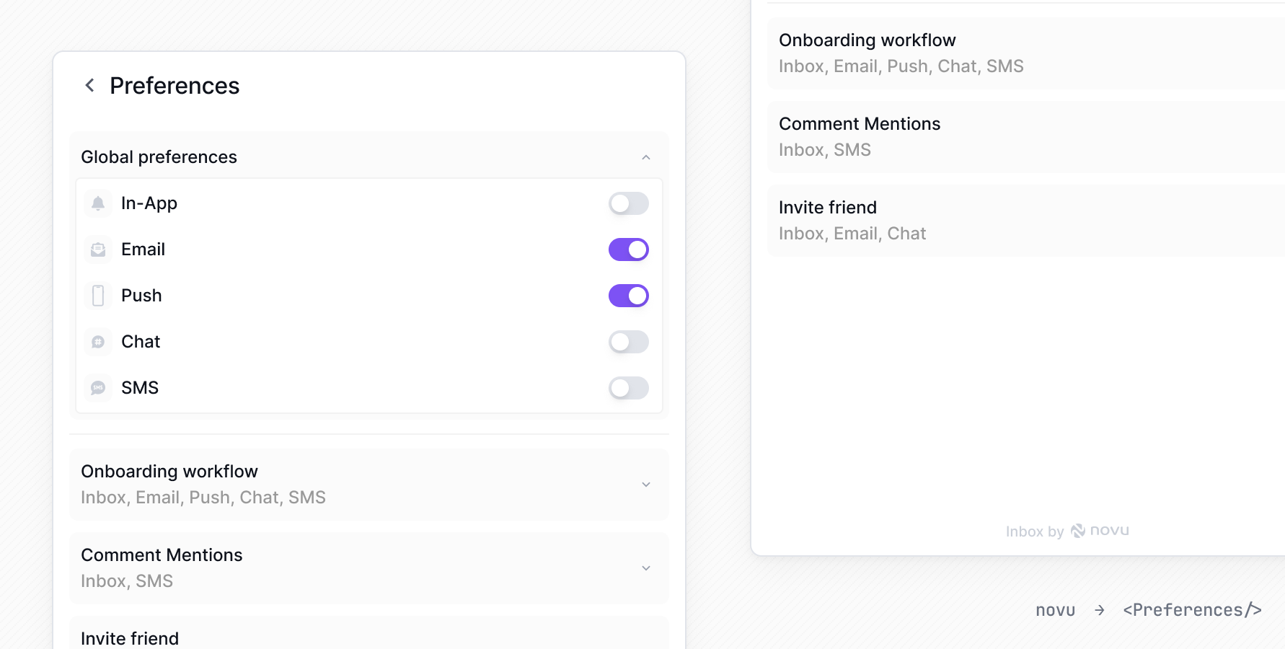Click the Chat hashtag channel icon
Image resolution: width=1285 pixels, height=649 pixels.
pyautogui.click(x=98, y=341)
